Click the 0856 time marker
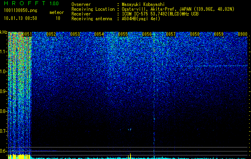The width and height of the screenshot is (251, 159). [x=147, y=34]
